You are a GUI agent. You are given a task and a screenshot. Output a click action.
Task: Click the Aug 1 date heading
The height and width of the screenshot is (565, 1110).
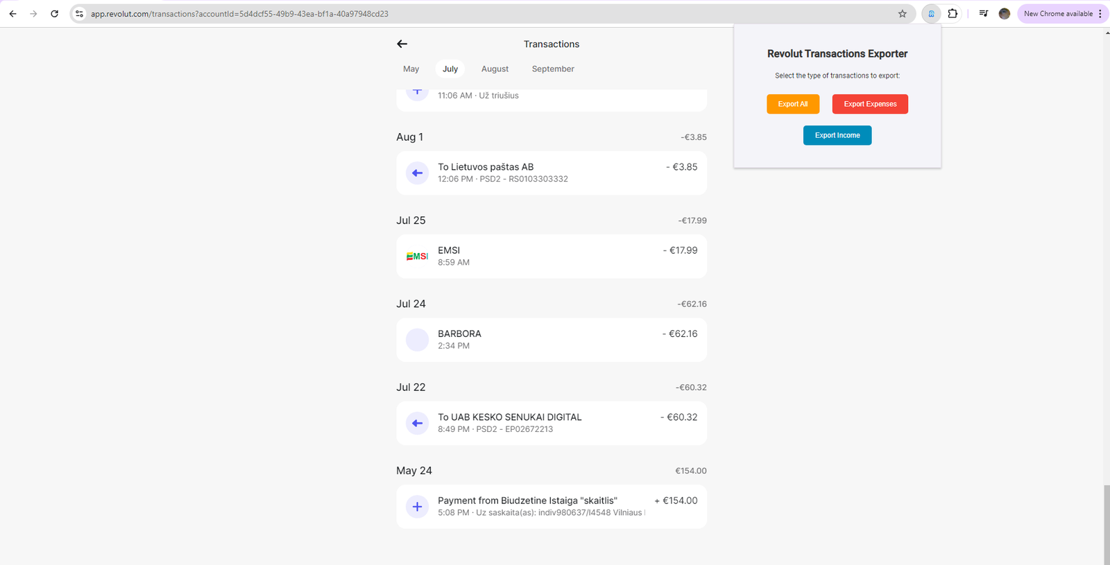[x=409, y=137]
